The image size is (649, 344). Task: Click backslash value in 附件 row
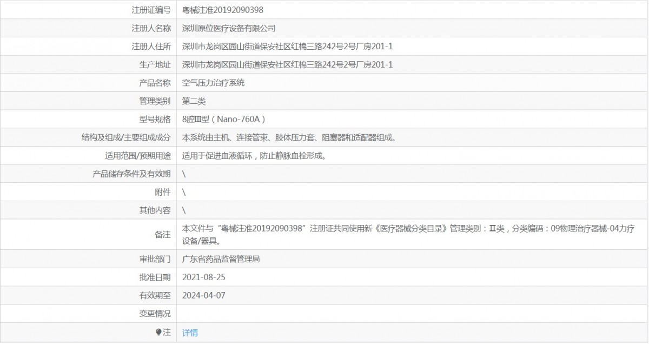tap(184, 193)
